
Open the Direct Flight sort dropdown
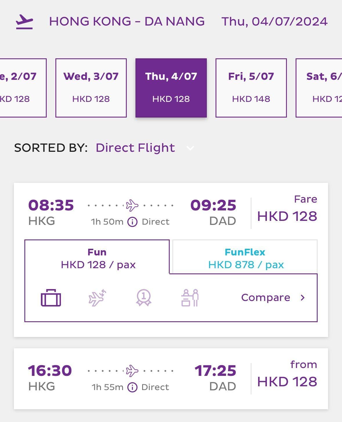click(x=135, y=148)
